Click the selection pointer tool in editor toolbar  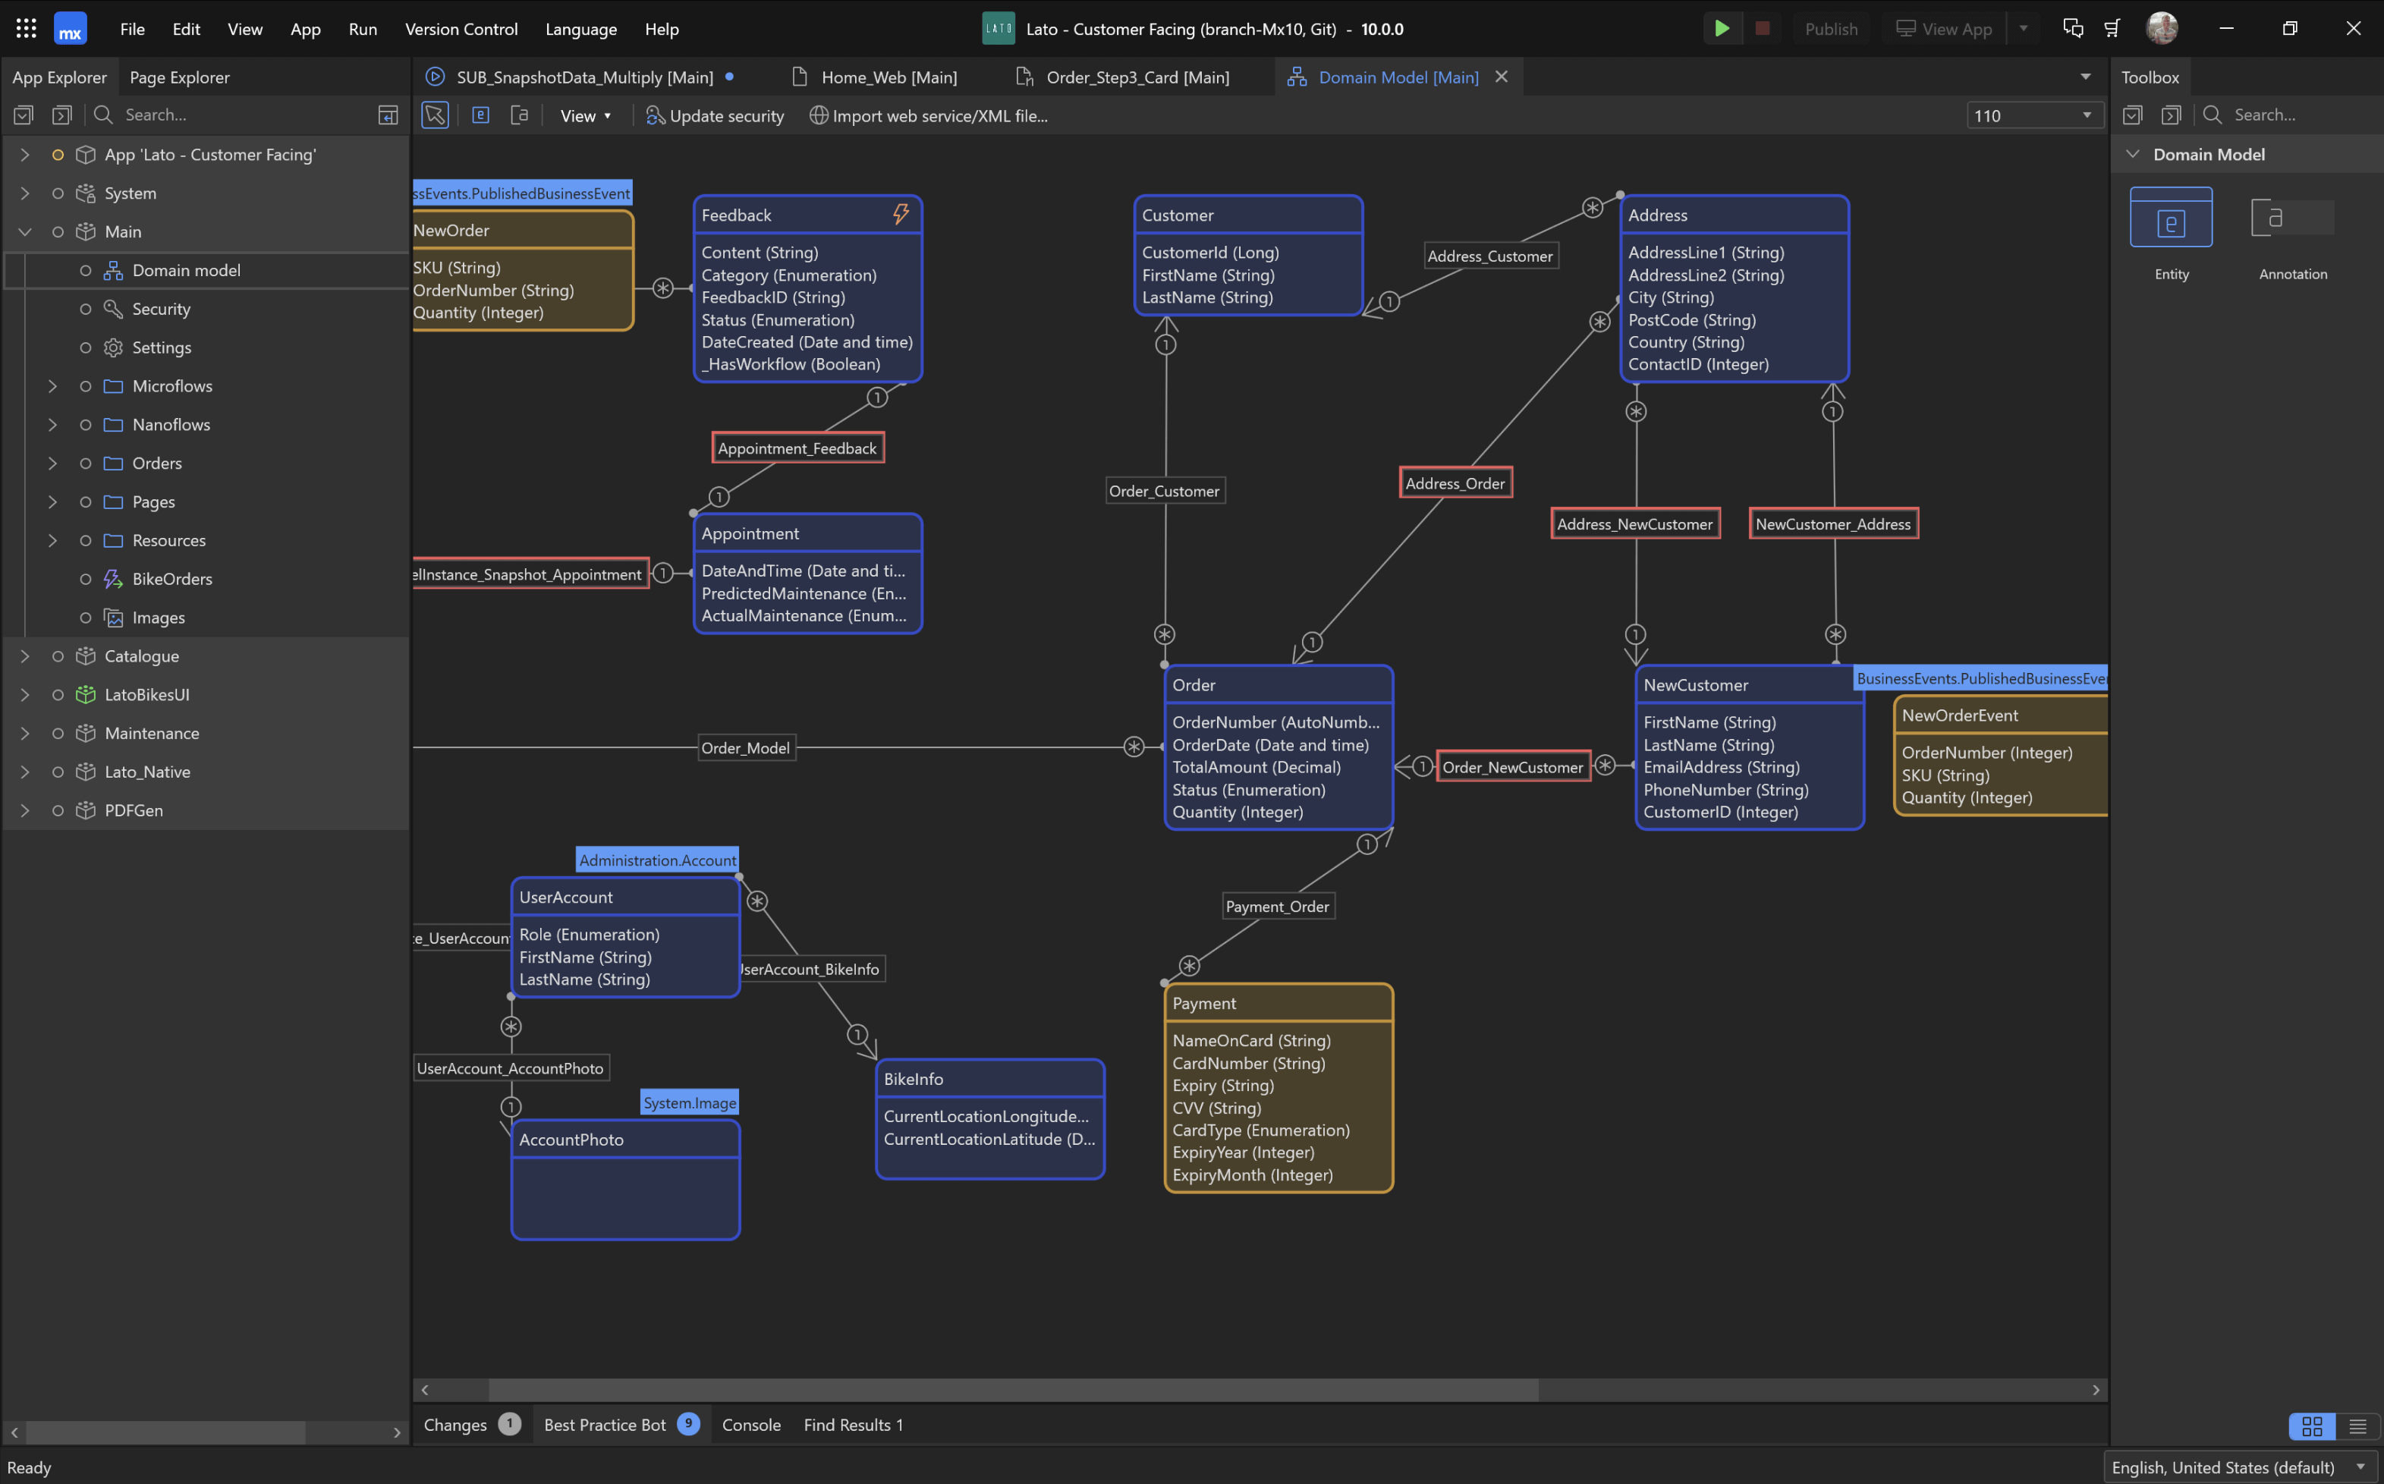point(435,116)
